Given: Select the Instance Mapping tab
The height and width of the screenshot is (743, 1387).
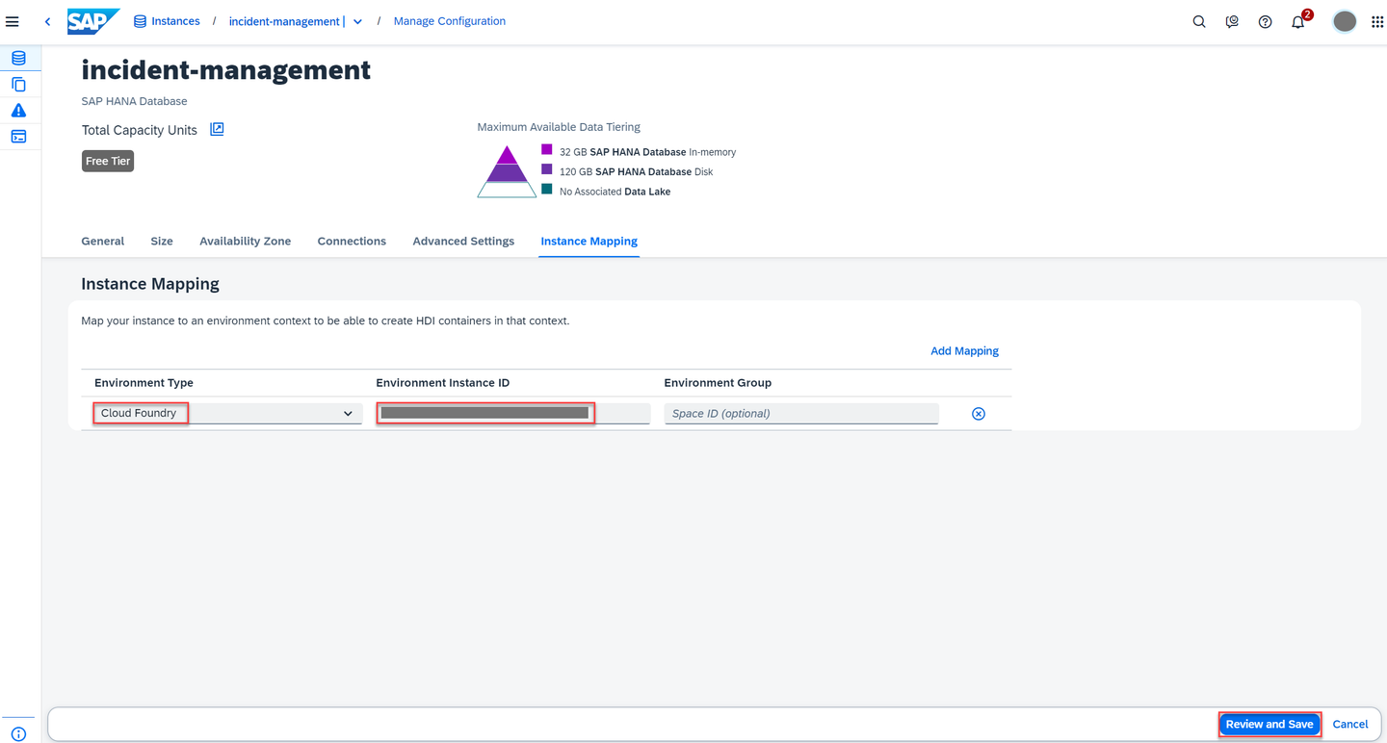Looking at the screenshot, I should pyautogui.click(x=589, y=241).
